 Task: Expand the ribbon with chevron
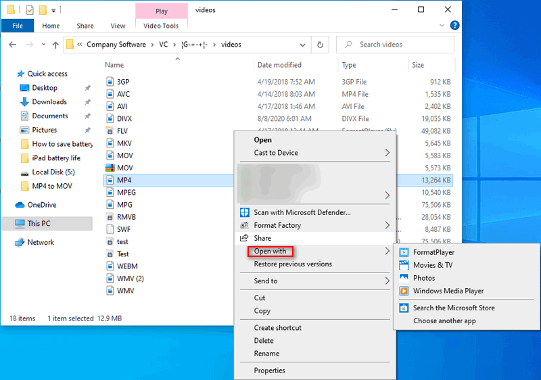click(442, 25)
